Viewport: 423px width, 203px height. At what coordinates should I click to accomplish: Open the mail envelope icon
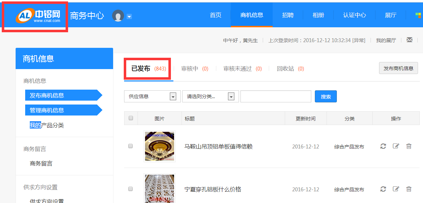coord(410,40)
